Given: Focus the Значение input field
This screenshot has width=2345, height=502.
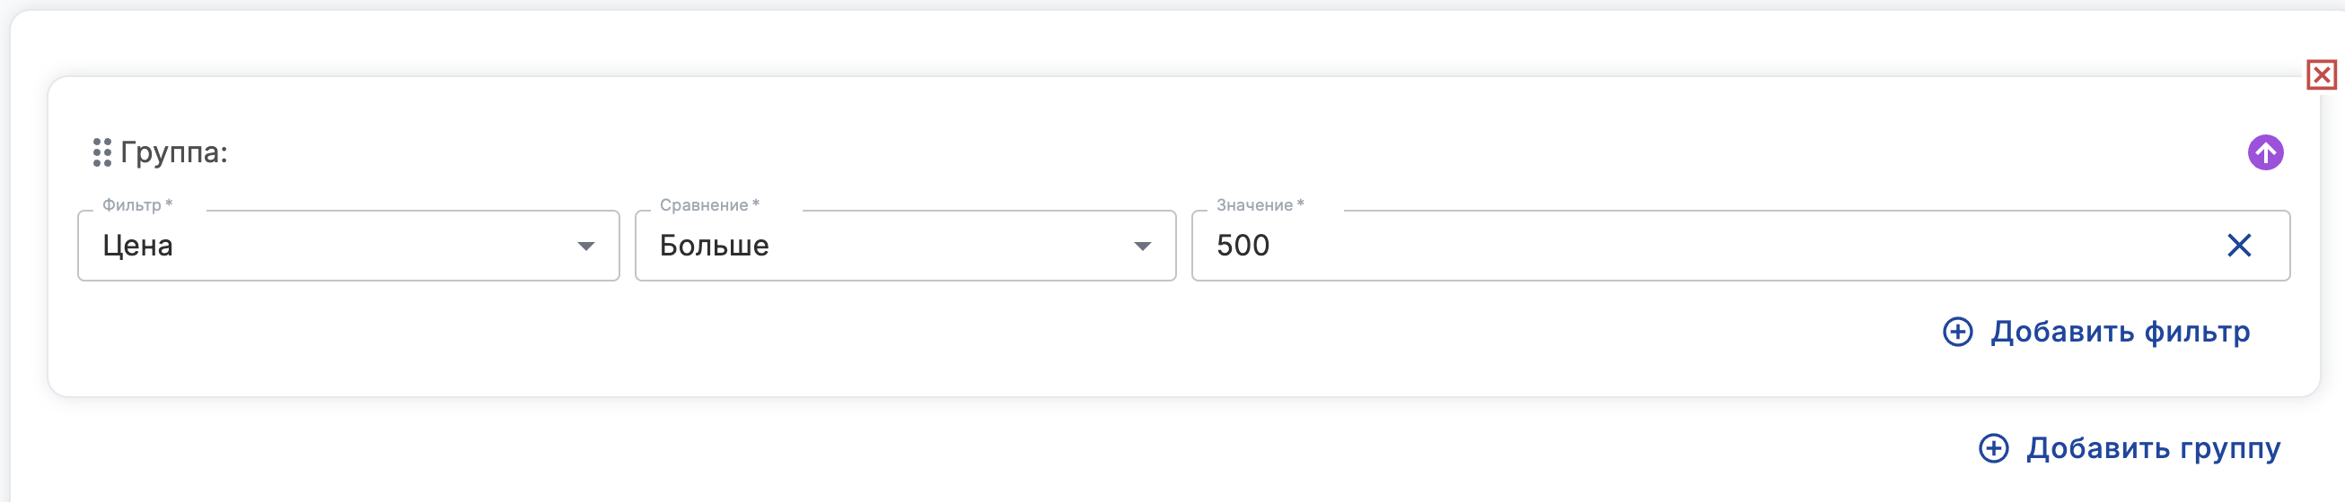Looking at the screenshot, I should pos(1684,246).
